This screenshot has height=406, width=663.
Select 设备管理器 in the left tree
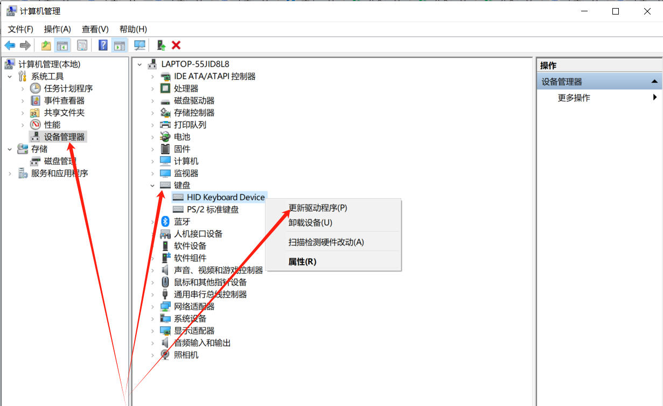64,137
